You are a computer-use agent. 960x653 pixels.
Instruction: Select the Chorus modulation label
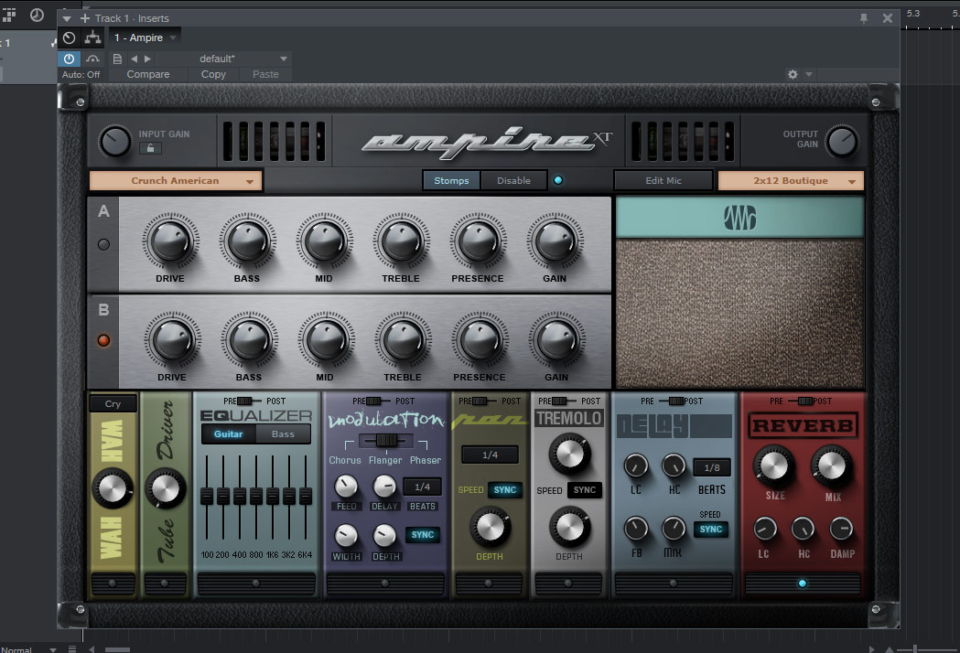(345, 460)
